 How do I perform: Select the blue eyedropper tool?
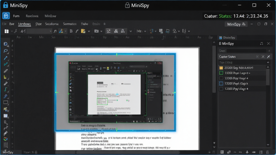click(x=5, y=96)
